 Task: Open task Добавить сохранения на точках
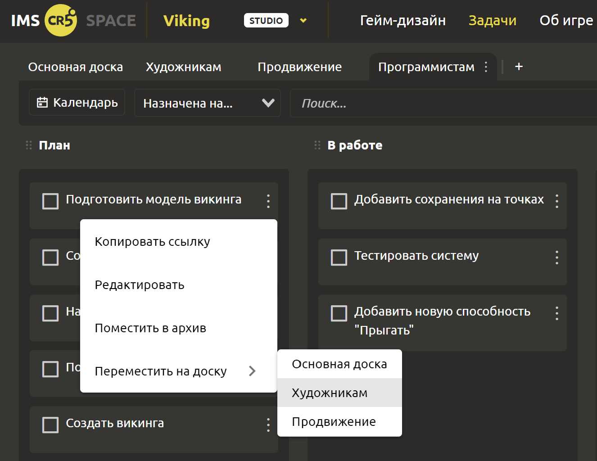(x=449, y=199)
